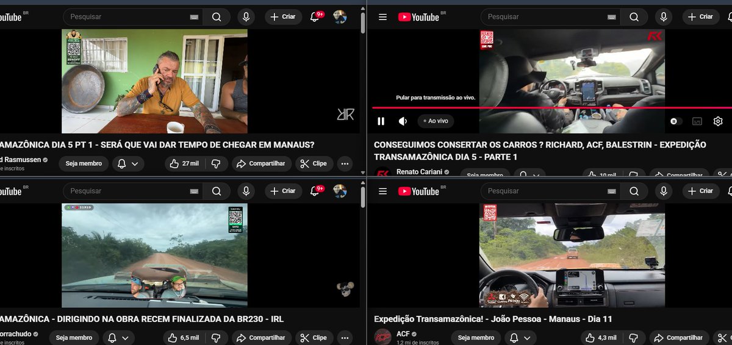Viewport: 732px width, 345px height.
Task: Open Criar menu in Borrachudo window
Action: click(283, 191)
